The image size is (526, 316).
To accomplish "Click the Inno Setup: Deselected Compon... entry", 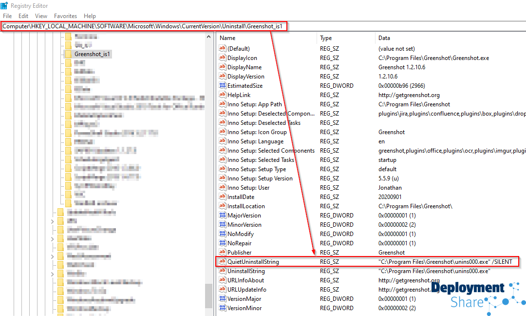I will [x=271, y=114].
